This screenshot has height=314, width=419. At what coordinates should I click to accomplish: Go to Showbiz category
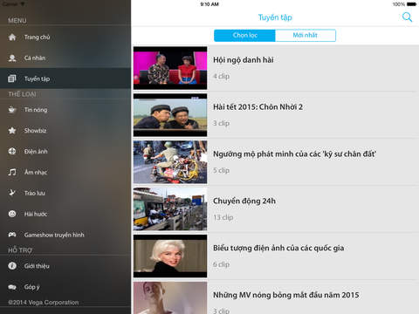pyautogui.click(x=65, y=131)
